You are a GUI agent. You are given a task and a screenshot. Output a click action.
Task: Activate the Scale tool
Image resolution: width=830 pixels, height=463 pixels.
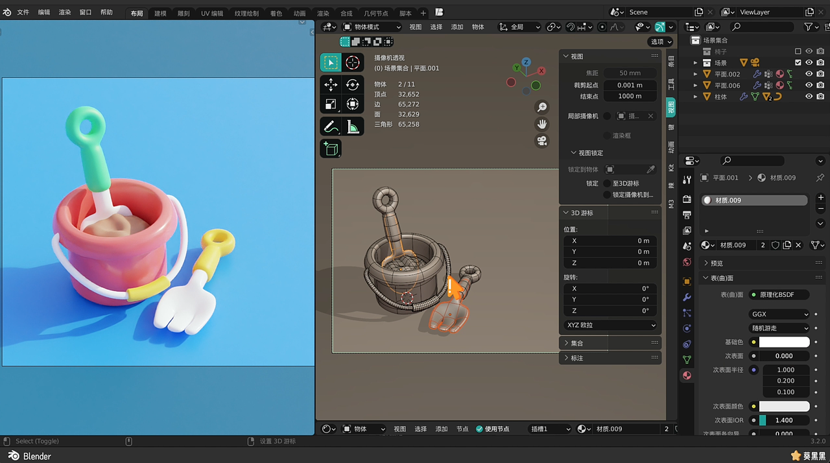coord(331,104)
